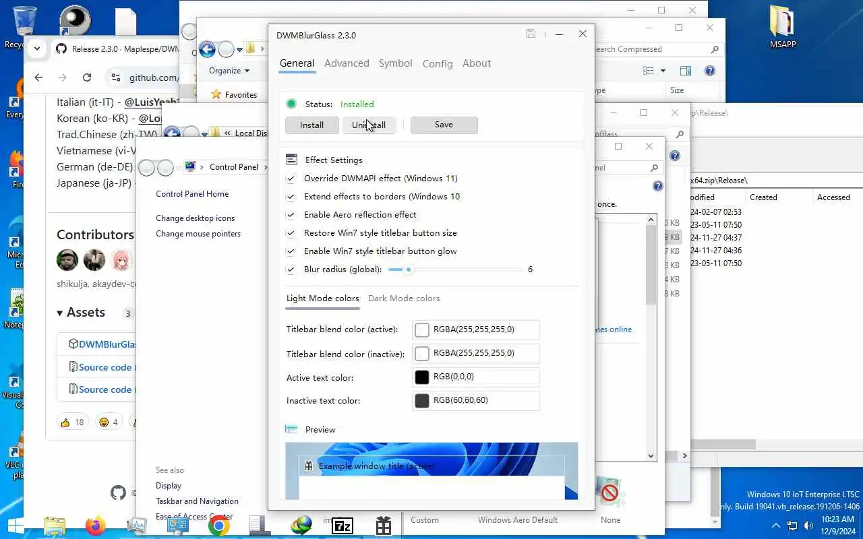Click the Install button
Screen dimensions: 863x539
coord(311,125)
